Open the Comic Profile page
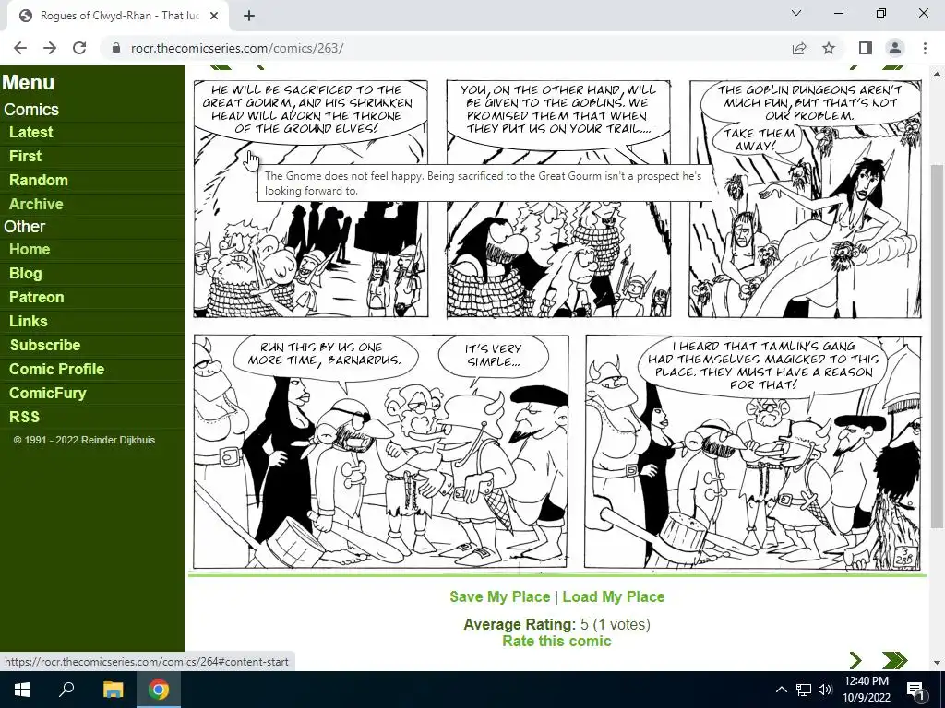The height and width of the screenshot is (708, 945). tap(56, 369)
